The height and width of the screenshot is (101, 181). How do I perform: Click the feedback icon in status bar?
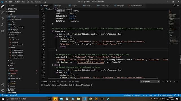175,95
